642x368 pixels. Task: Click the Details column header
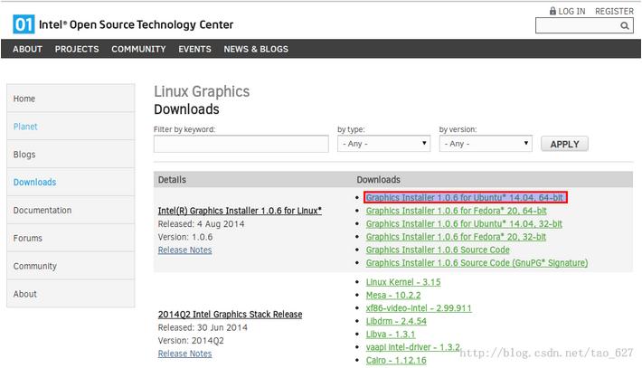pos(172,180)
